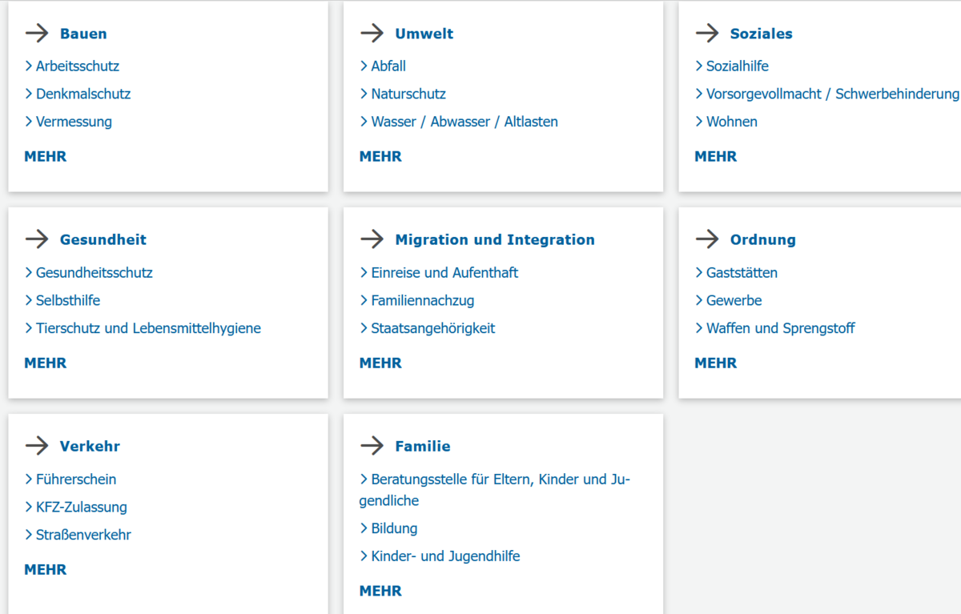Viewport: 961px width, 614px height.
Task: Open the Denkmalschutz link
Action: [82, 94]
